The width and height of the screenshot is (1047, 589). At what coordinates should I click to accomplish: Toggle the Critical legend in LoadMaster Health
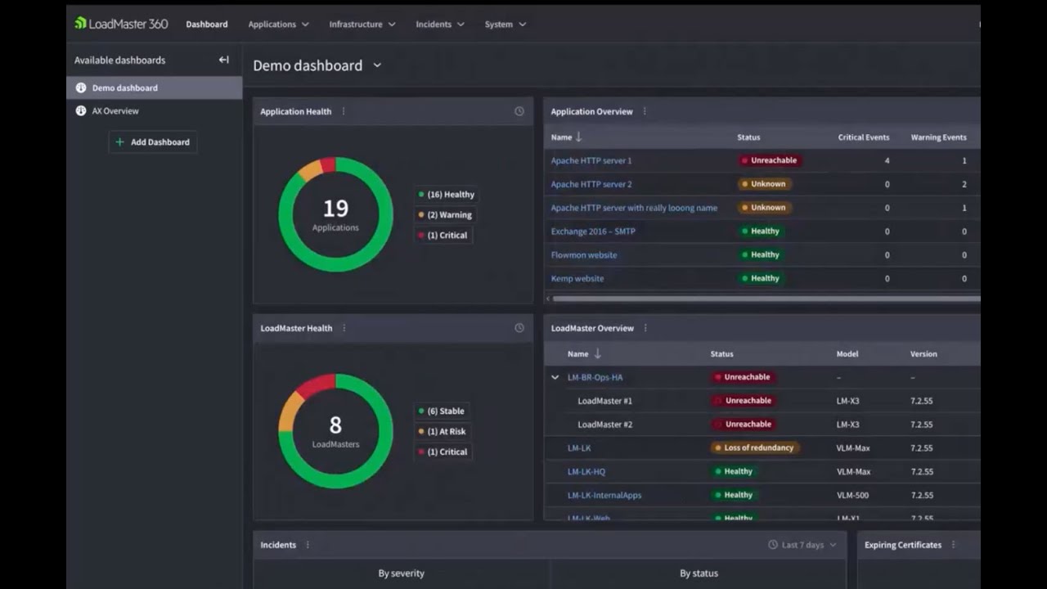(443, 452)
